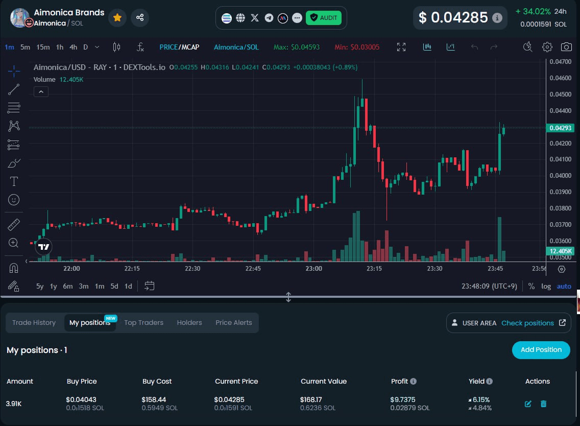
Task: Open the X (Twitter) social icon
Action: pos(255,18)
